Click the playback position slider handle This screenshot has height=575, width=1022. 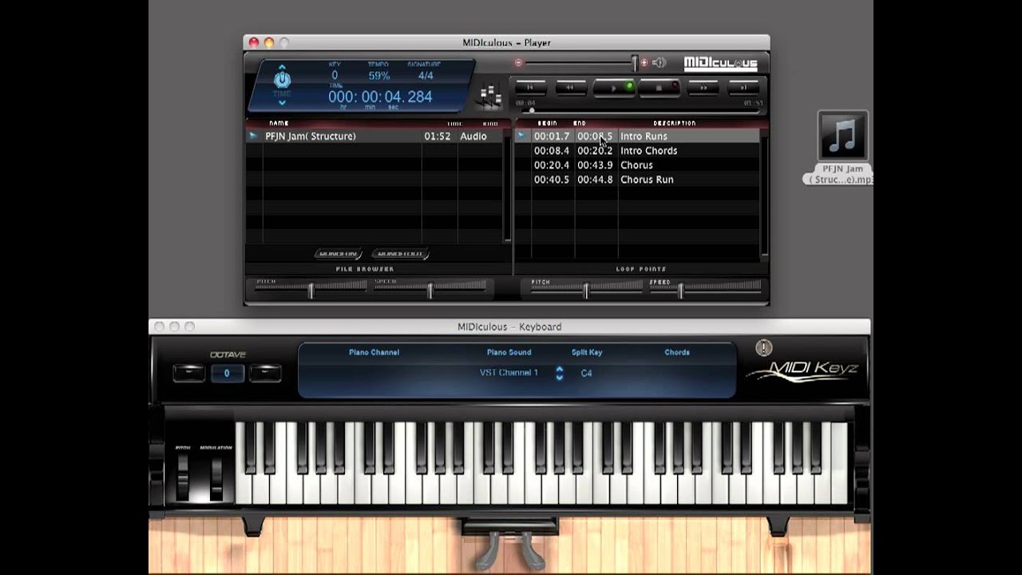533,110
